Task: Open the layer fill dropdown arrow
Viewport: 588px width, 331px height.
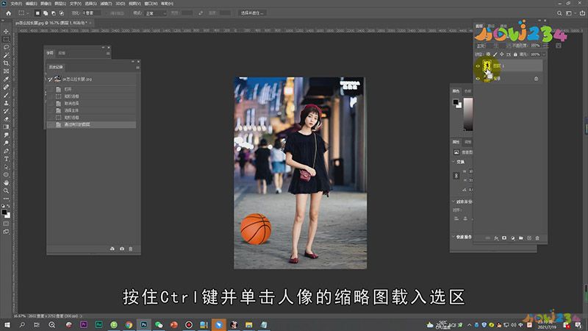Action: pyautogui.click(x=544, y=54)
